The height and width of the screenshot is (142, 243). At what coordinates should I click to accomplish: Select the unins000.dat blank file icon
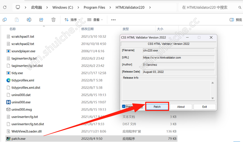coord(8,95)
